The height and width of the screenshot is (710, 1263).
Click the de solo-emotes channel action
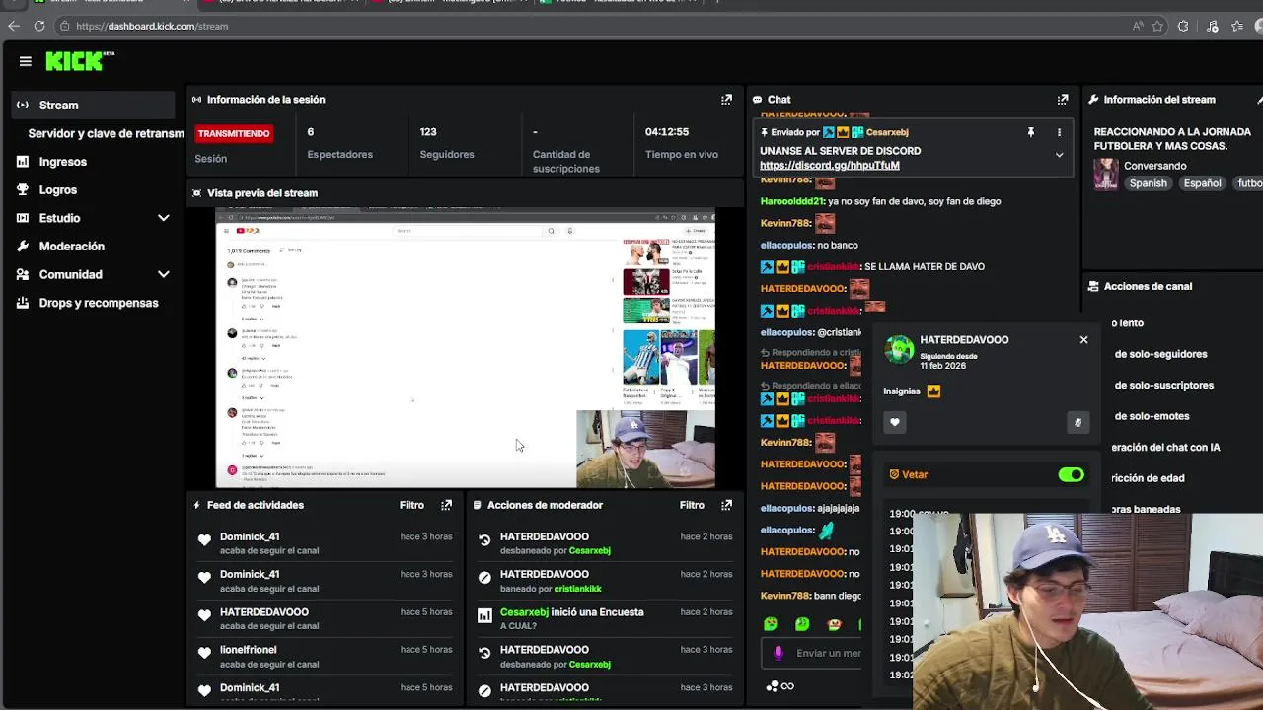click(x=1152, y=416)
